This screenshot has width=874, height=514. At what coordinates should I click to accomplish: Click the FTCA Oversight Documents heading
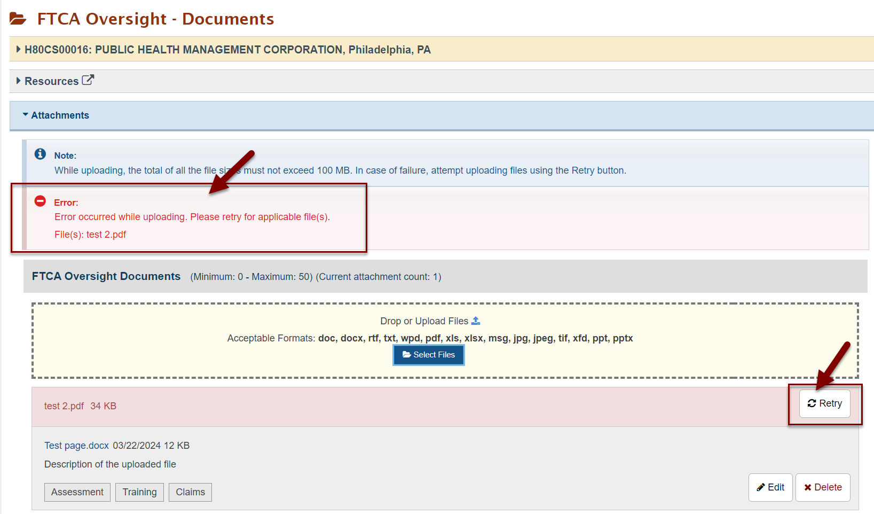point(106,276)
